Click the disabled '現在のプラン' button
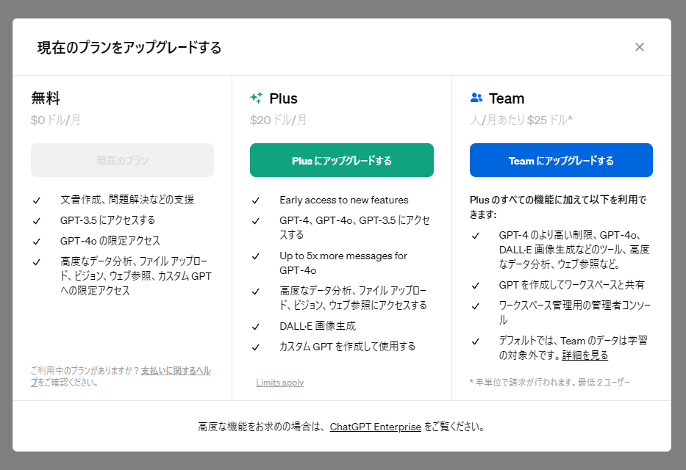The width and height of the screenshot is (686, 470). [x=121, y=160]
